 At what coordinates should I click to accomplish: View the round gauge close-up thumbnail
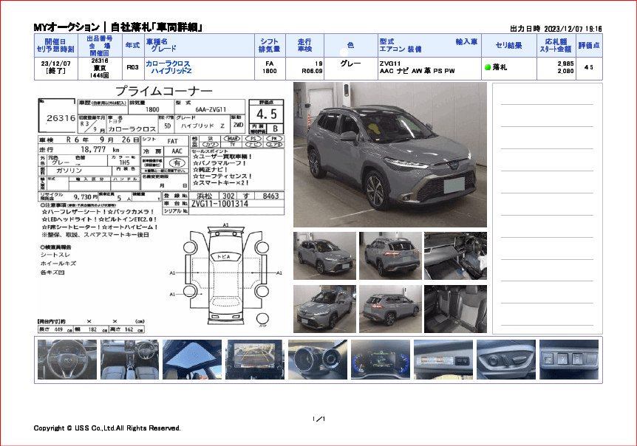coord(318,360)
